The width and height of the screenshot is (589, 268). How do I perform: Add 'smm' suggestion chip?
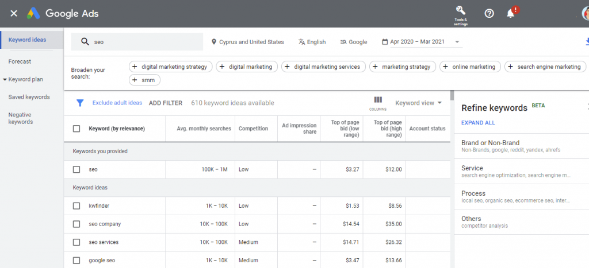[x=144, y=80]
